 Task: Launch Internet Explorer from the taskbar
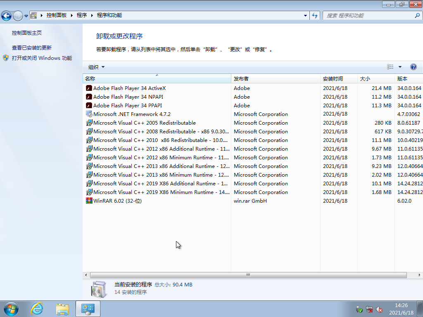(36, 308)
